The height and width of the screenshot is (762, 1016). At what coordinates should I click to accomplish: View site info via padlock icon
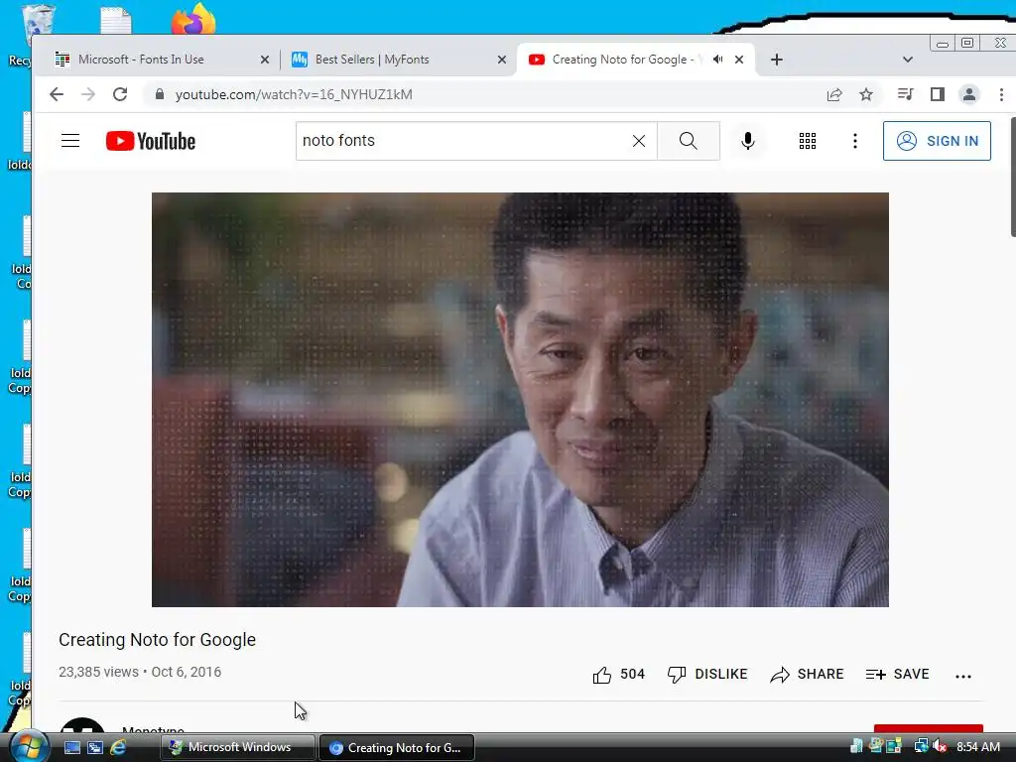(x=160, y=94)
